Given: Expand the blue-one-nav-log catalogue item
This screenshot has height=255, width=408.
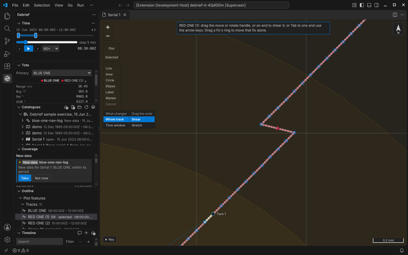Looking at the screenshot, I should pos(23,120).
